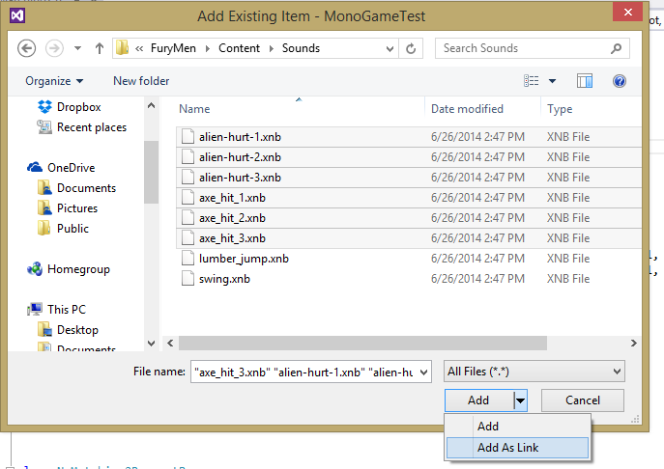Viewport: 664px width, 469px height.
Task: Click the Back navigation arrow
Action: coord(26,48)
